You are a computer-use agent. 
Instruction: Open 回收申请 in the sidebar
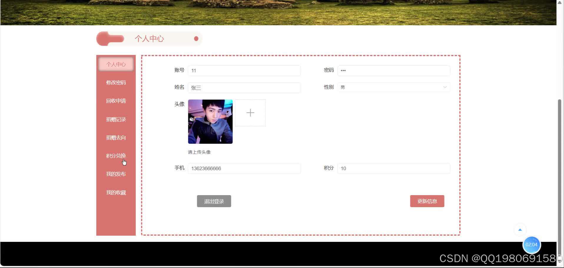116,101
